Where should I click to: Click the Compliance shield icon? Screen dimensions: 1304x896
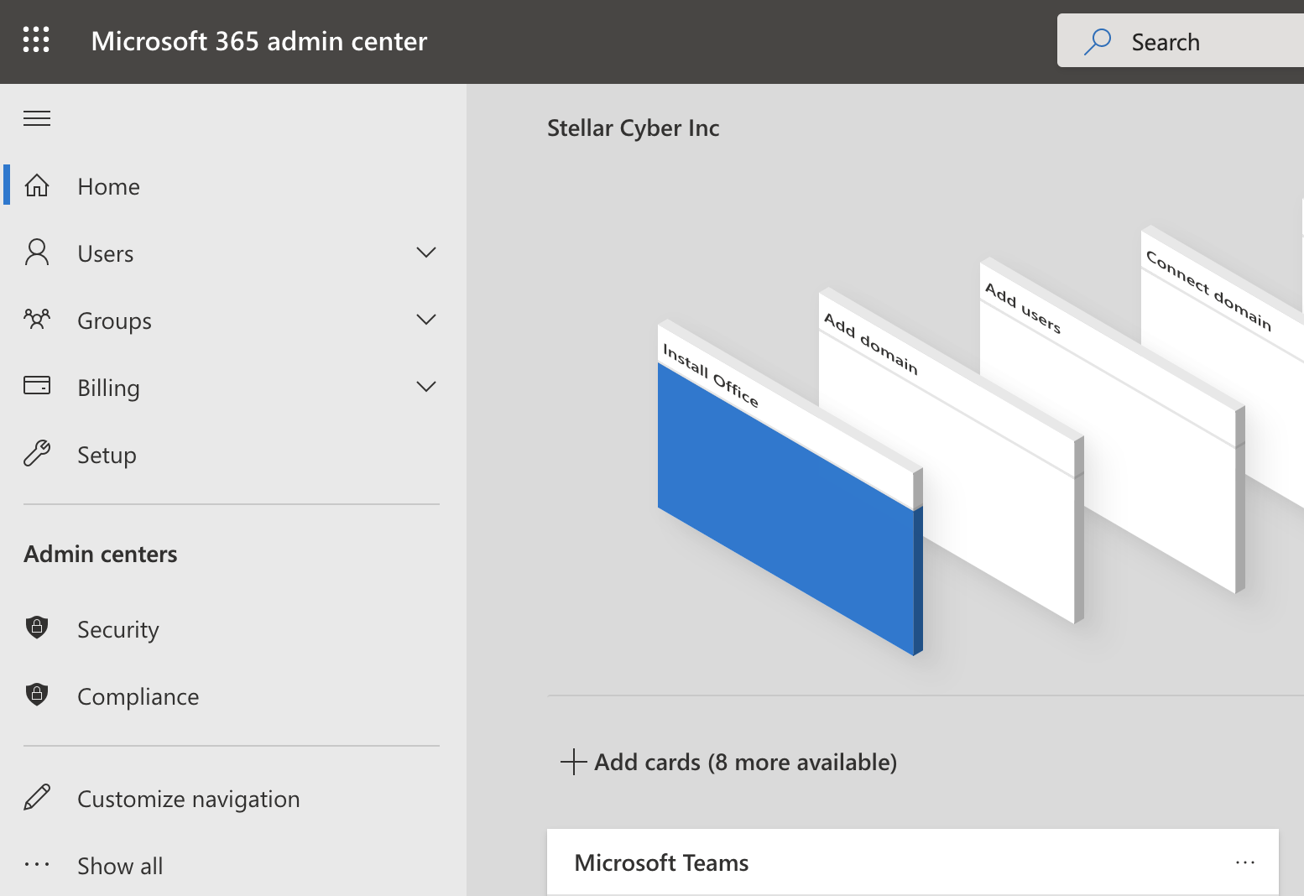tap(37, 695)
